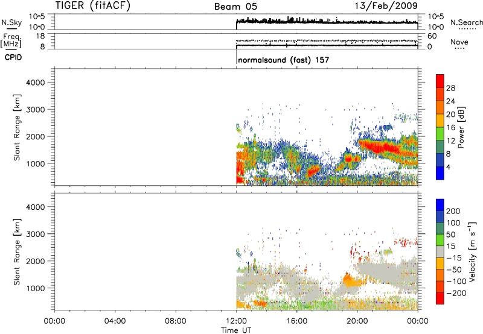Select the 24 label on the power colorbar
The width and height of the screenshot is (483, 334).
tap(450, 101)
